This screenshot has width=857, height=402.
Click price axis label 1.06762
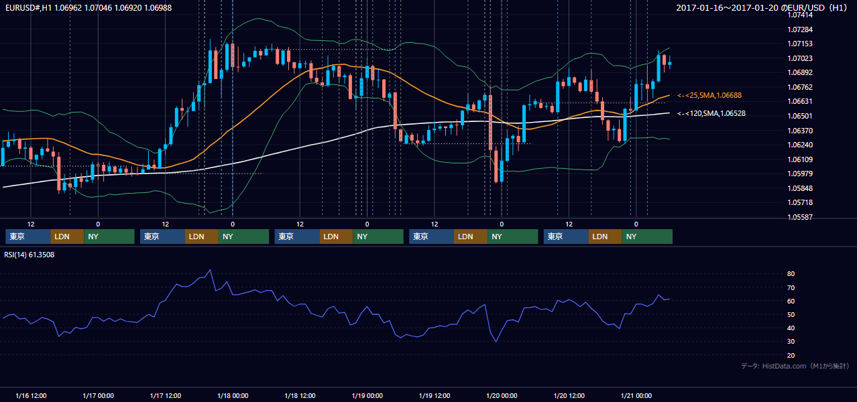click(800, 87)
